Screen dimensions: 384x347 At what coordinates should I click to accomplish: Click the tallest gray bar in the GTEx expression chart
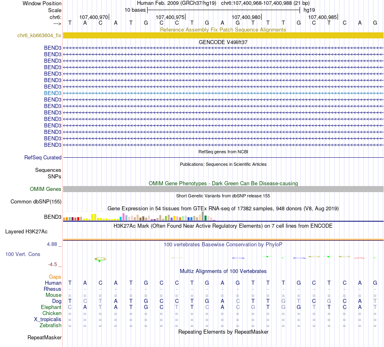tap(203, 216)
